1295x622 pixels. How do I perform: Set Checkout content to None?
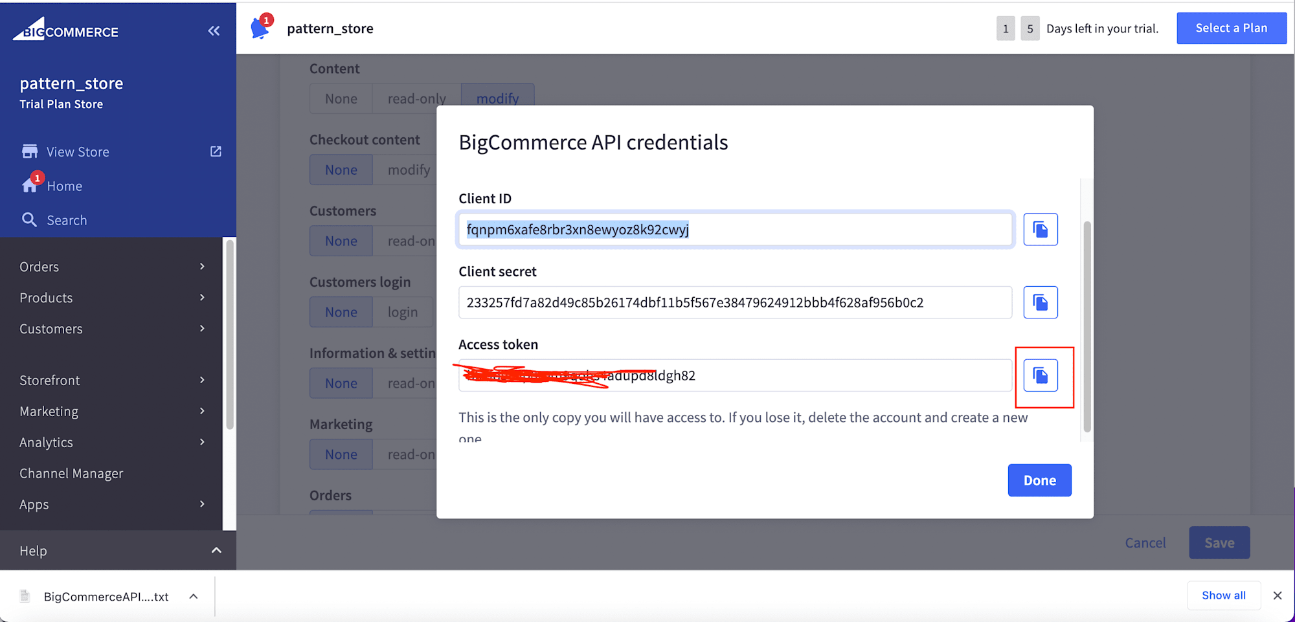click(x=341, y=170)
